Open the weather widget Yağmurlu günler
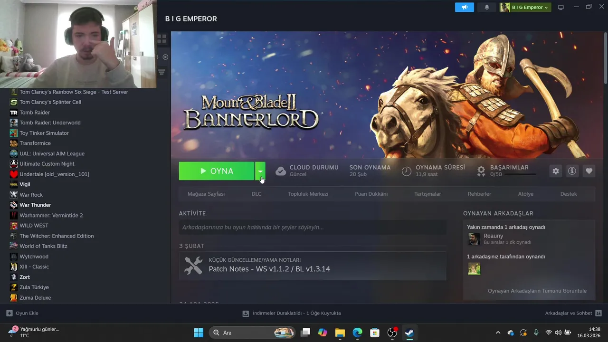The width and height of the screenshot is (608, 342). [34, 332]
